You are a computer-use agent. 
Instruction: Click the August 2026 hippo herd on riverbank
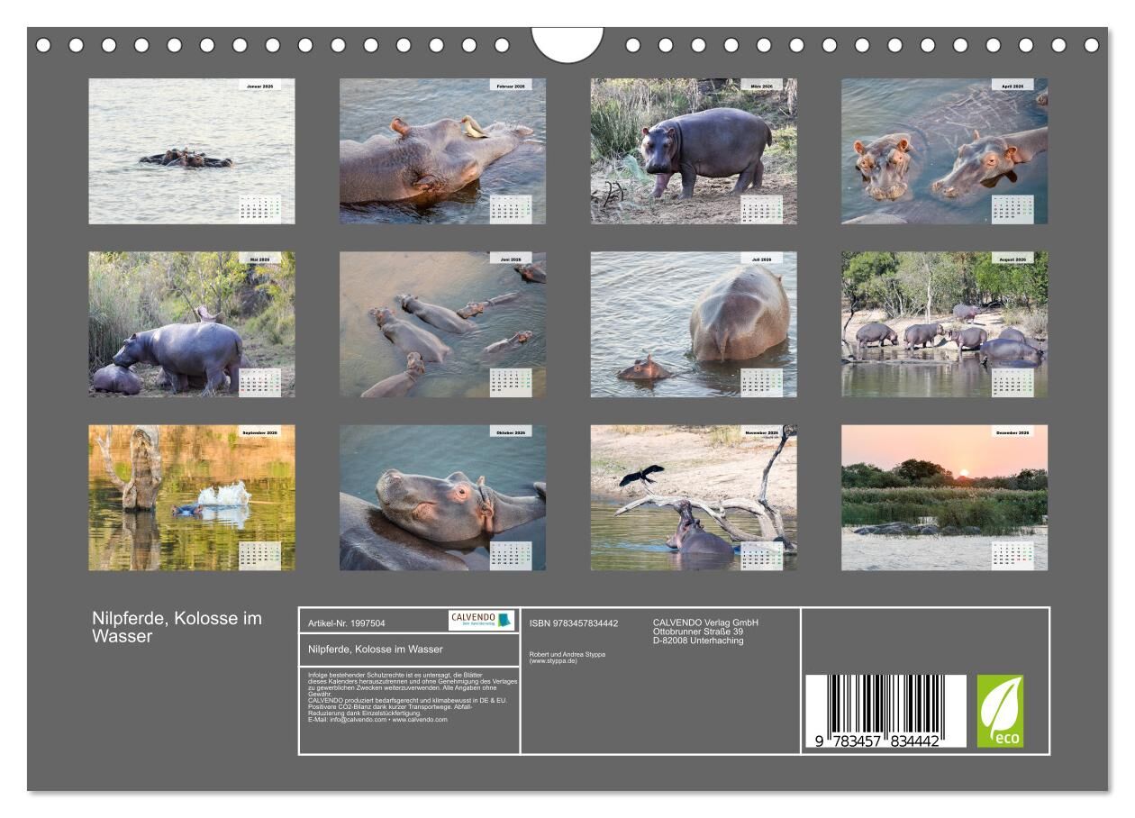click(944, 324)
